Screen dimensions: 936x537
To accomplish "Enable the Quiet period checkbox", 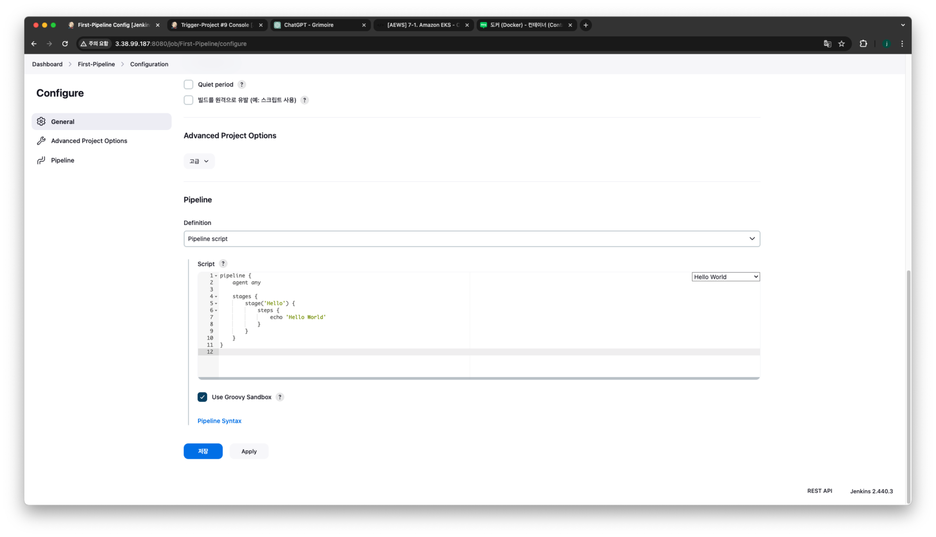I will coord(189,85).
